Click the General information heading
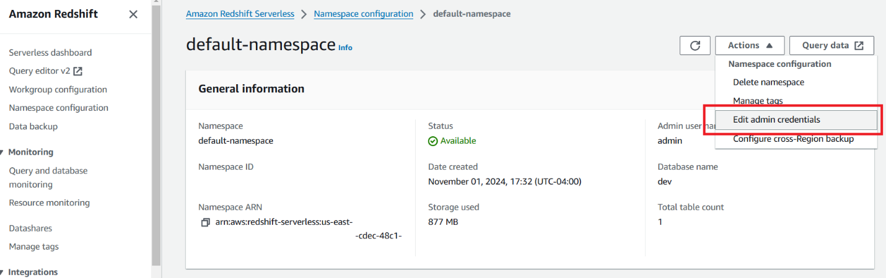The image size is (886, 278). click(x=251, y=89)
